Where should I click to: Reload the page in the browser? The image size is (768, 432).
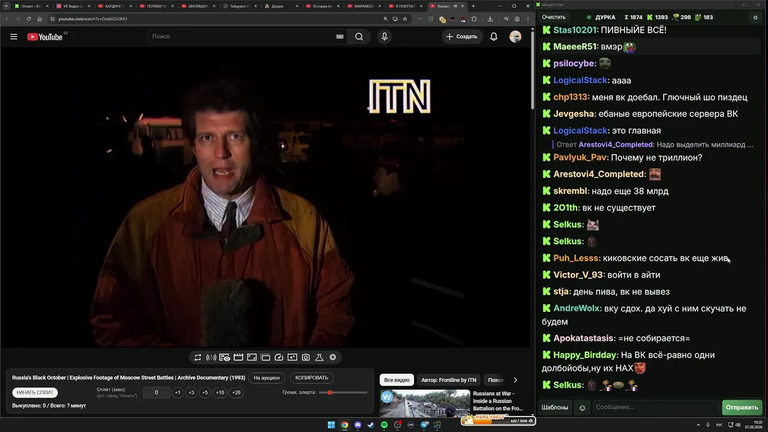[x=29, y=19]
